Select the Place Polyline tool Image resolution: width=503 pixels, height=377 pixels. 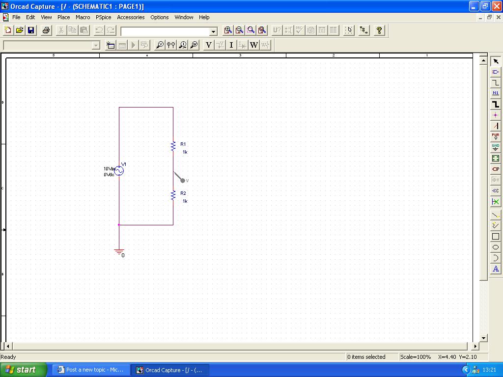tap(496, 226)
